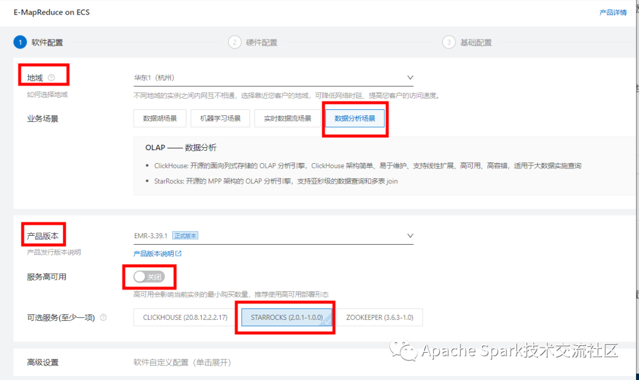Click the help icon beside 可选服务(至少一项)
Screen dimensions: 639x380
pos(104,317)
